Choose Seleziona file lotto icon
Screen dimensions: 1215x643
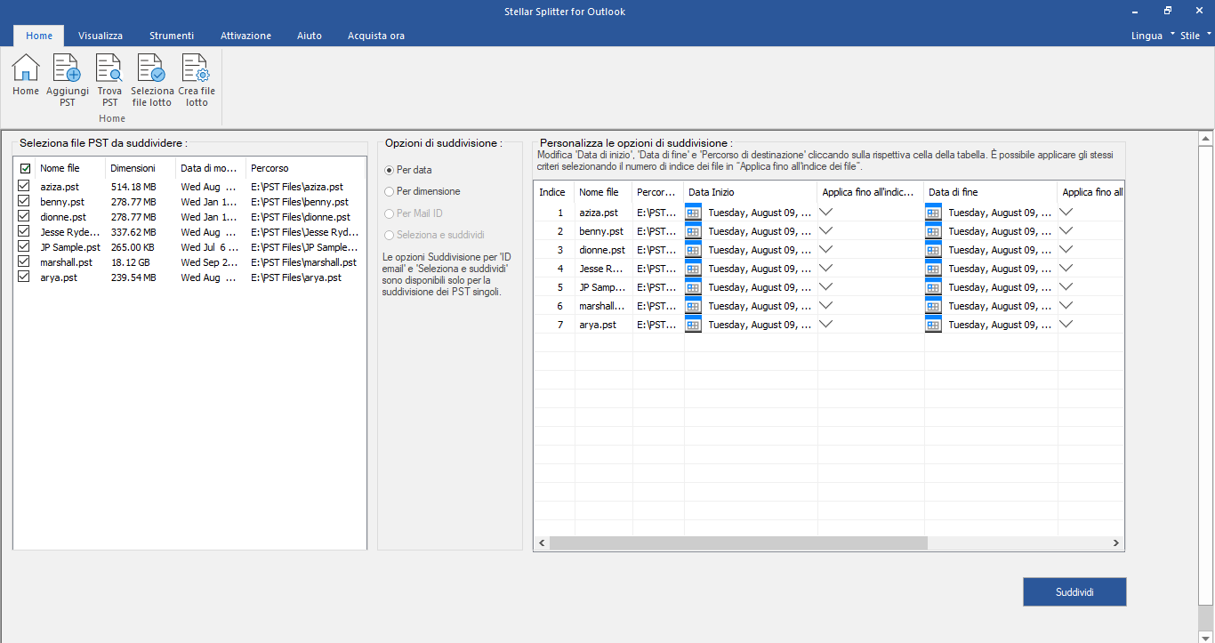(152, 80)
